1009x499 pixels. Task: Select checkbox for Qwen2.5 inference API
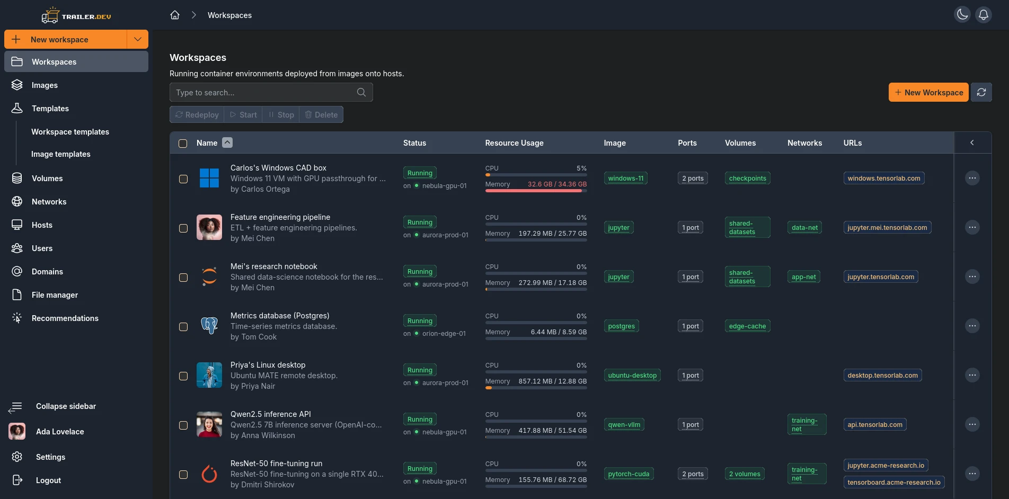pyautogui.click(x=183, y=425)
